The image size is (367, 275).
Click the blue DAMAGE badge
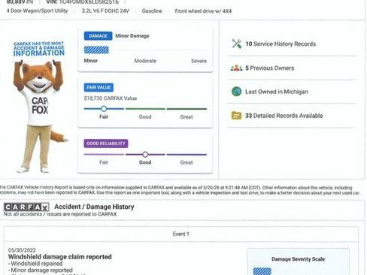tap(98, 36)
